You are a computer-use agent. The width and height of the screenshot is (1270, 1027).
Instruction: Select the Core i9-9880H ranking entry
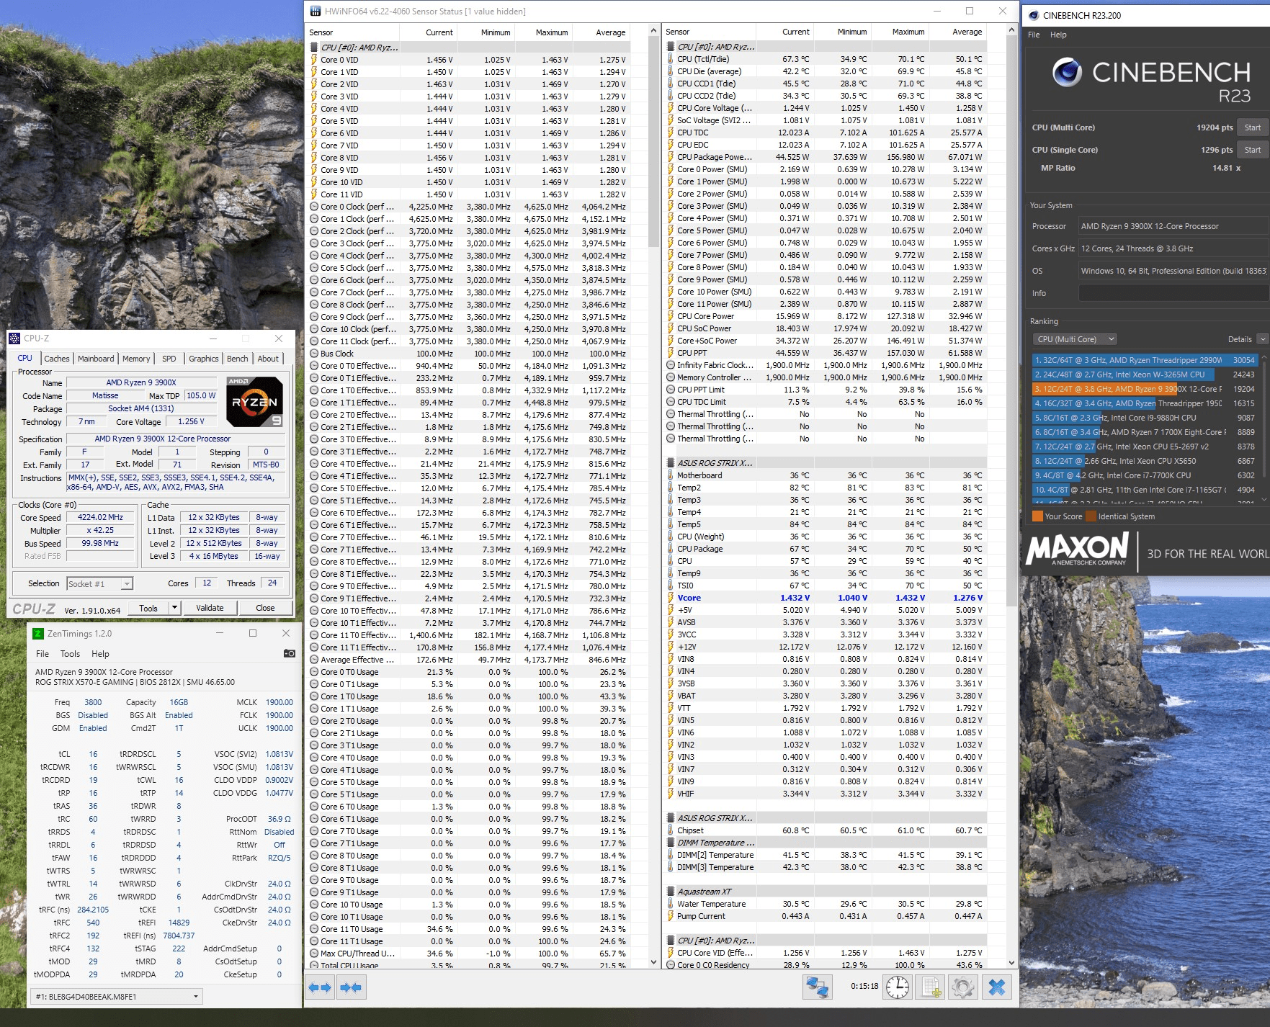point(1145,418)
